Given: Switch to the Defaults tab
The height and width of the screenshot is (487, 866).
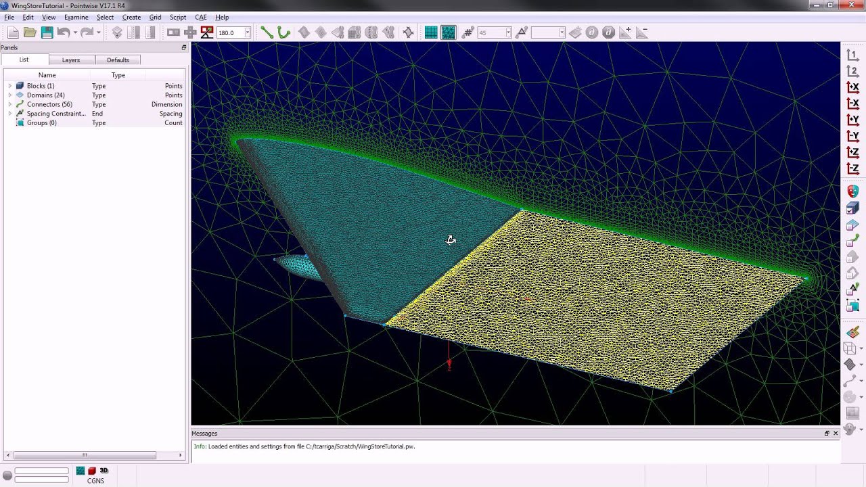Looking at the screenshot, I should click(x=118, y=60).
